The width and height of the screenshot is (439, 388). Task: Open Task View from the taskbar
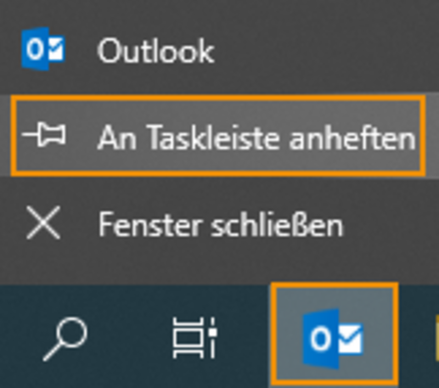(195, 338)
